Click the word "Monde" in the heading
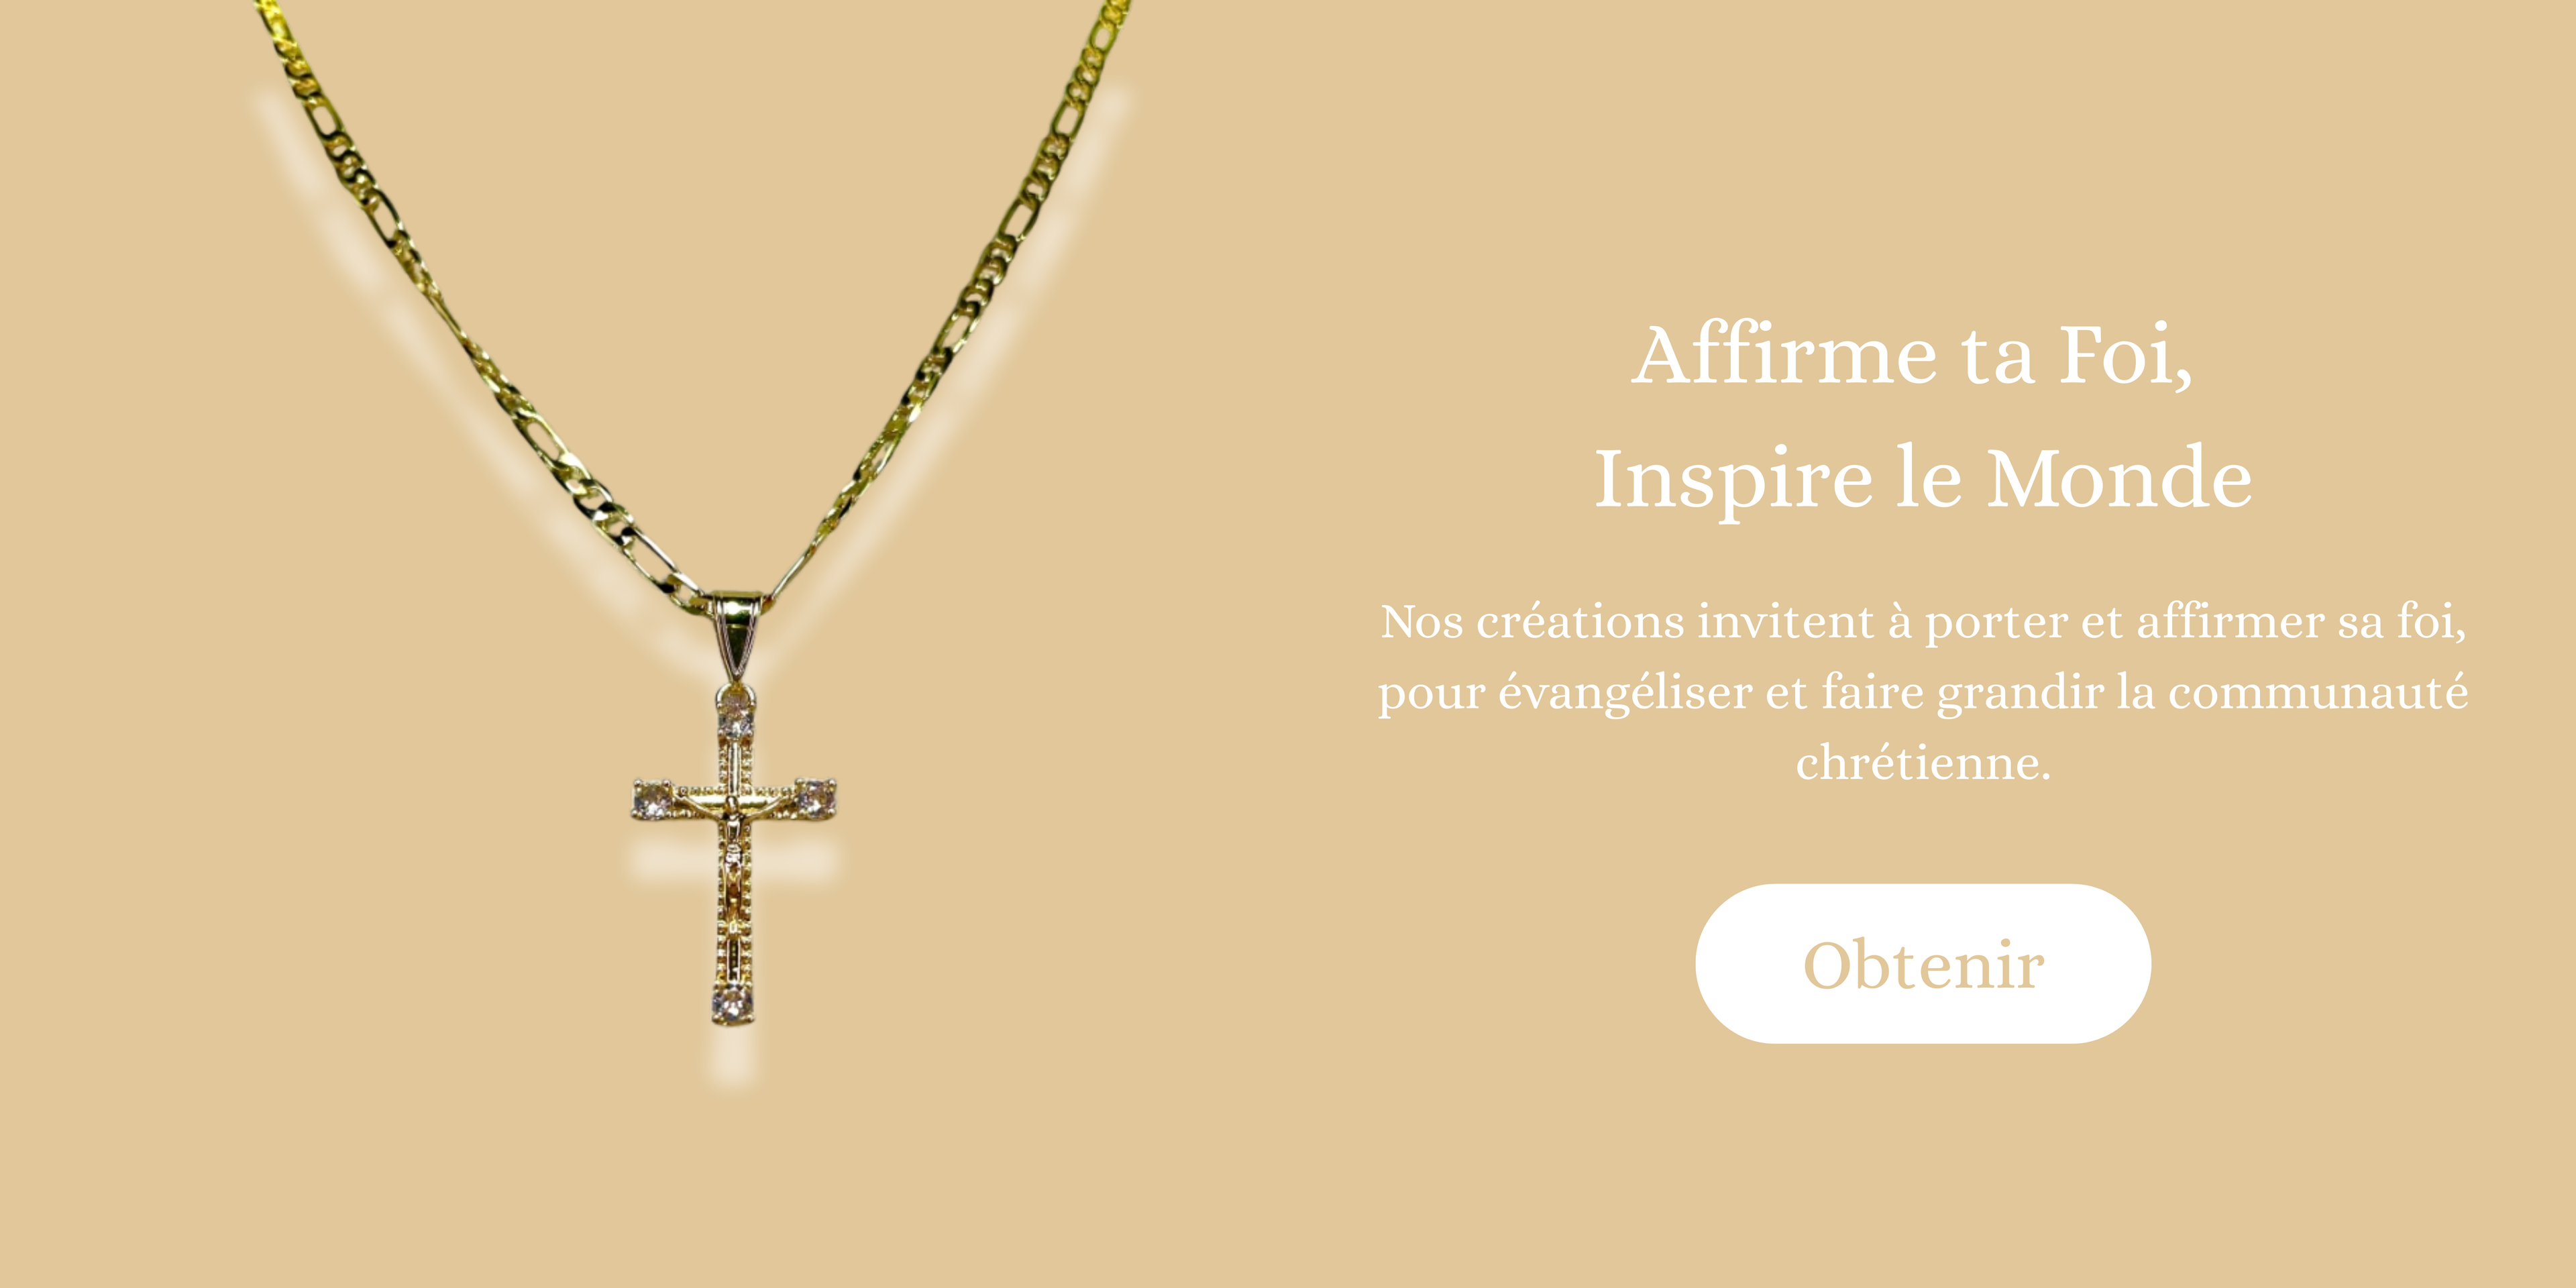 coord(2119,479)
